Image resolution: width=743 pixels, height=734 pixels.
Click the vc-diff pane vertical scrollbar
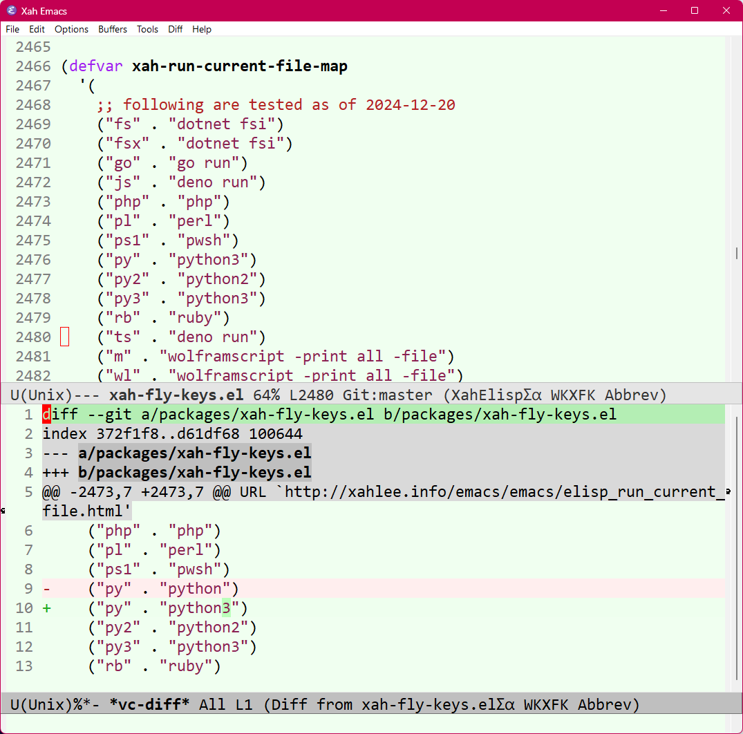coord(737,547)
